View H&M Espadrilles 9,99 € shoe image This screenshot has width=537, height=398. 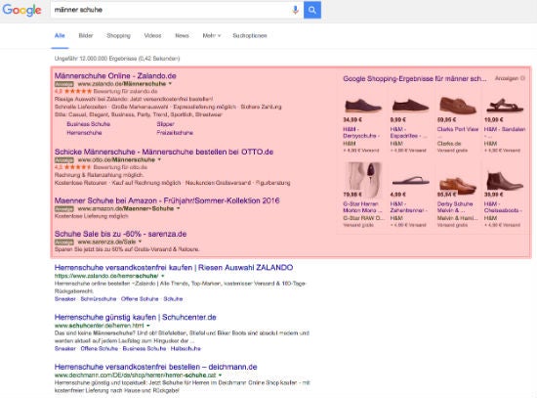[410, 106]
